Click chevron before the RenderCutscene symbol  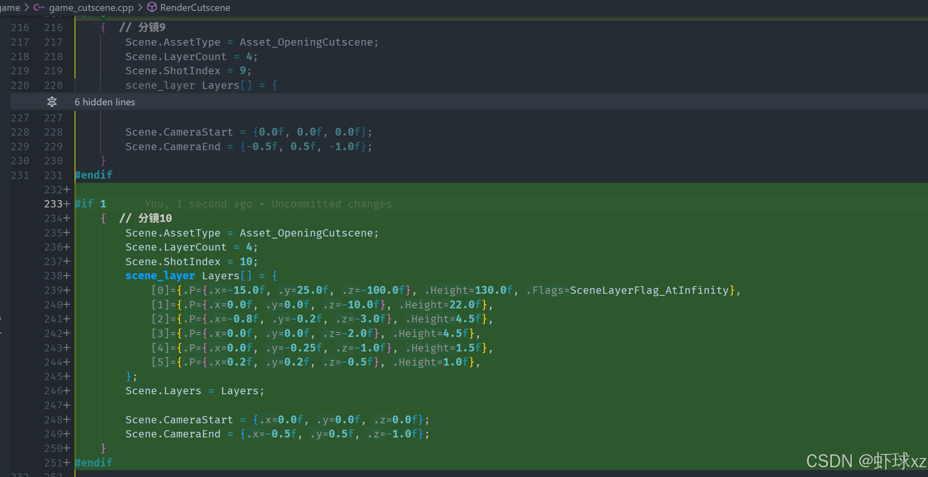pyautogui.click(x=140, y=8)
